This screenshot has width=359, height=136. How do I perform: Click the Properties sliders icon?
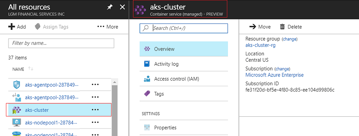147,127
